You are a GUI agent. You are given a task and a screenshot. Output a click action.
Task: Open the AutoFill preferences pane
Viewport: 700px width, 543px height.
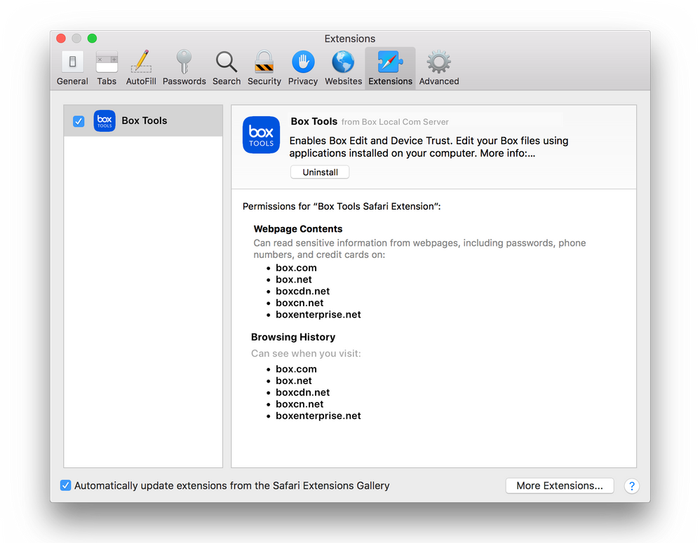(140, 67)
